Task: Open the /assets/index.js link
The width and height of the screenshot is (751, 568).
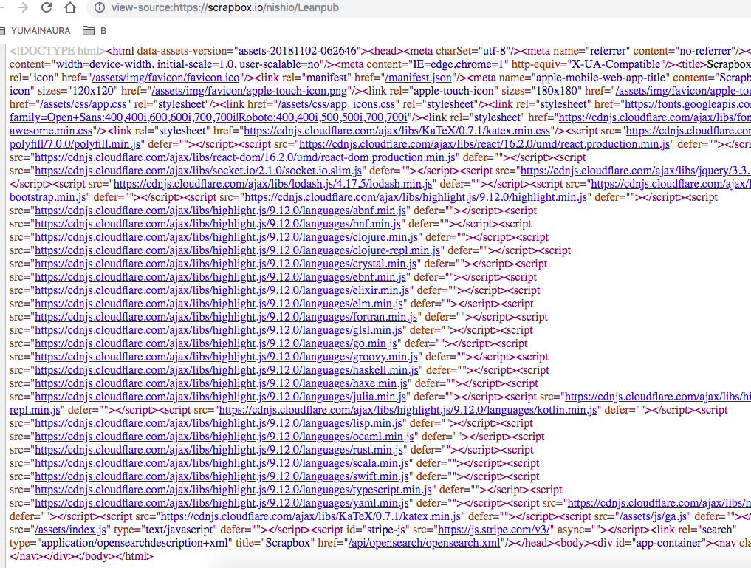Action: [70, 530]
